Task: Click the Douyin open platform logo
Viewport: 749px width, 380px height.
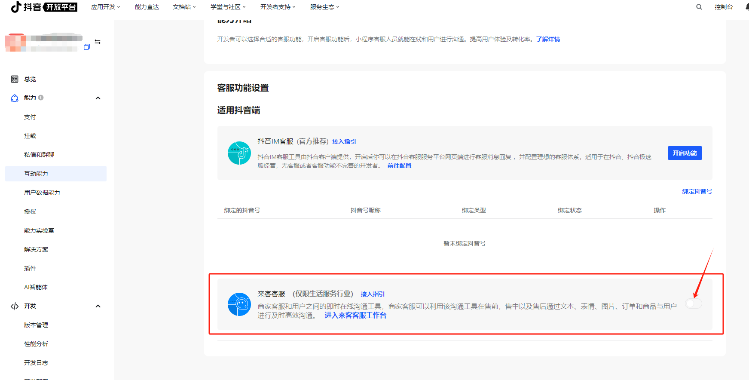Action: [x=44, y=7]
